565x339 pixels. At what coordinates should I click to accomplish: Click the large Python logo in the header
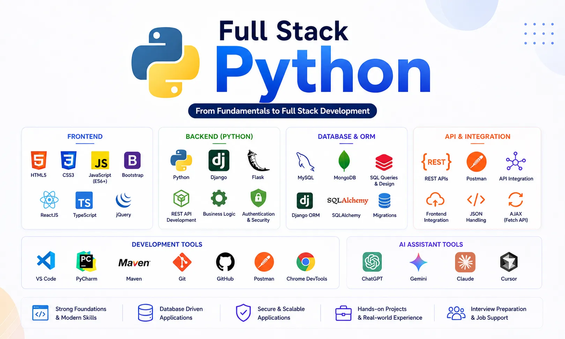click(x=165, y=62)
